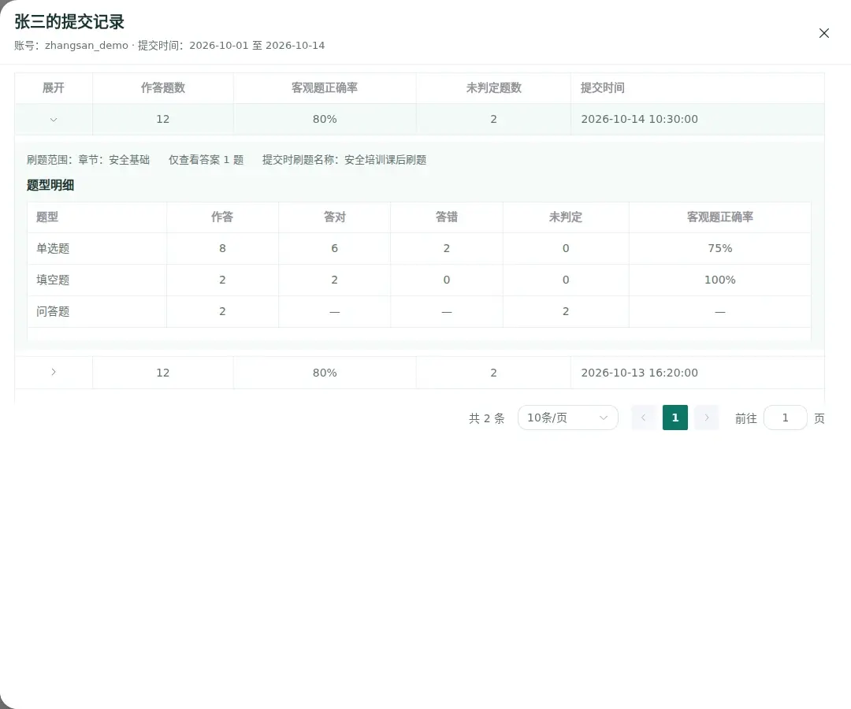
Task: Click the 未判定题数 column header
Action: click(x=493, y=88)
